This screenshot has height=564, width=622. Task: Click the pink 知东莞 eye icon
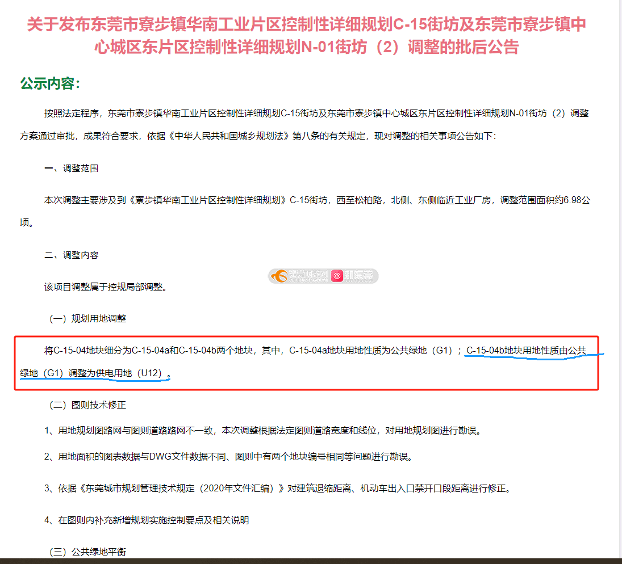click(337, 276)
